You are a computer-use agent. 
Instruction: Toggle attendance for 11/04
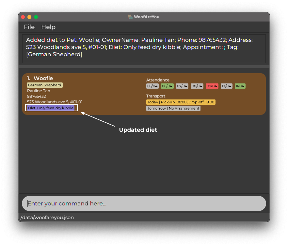(x=240, y=86)
